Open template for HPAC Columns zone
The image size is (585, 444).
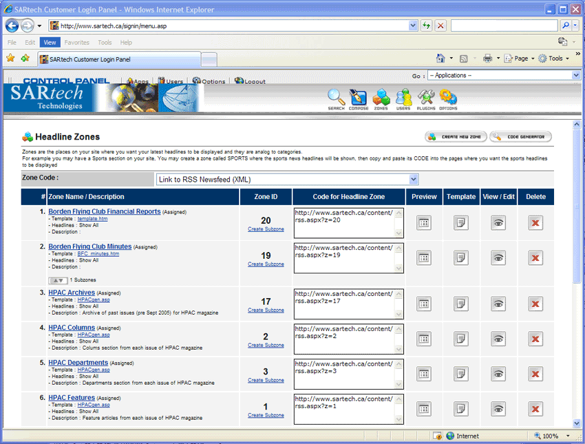click(460, 339)
